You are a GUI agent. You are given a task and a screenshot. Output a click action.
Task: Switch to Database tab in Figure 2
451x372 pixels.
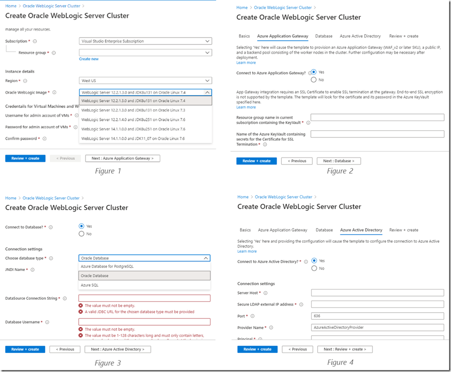[x=324, y=36]
